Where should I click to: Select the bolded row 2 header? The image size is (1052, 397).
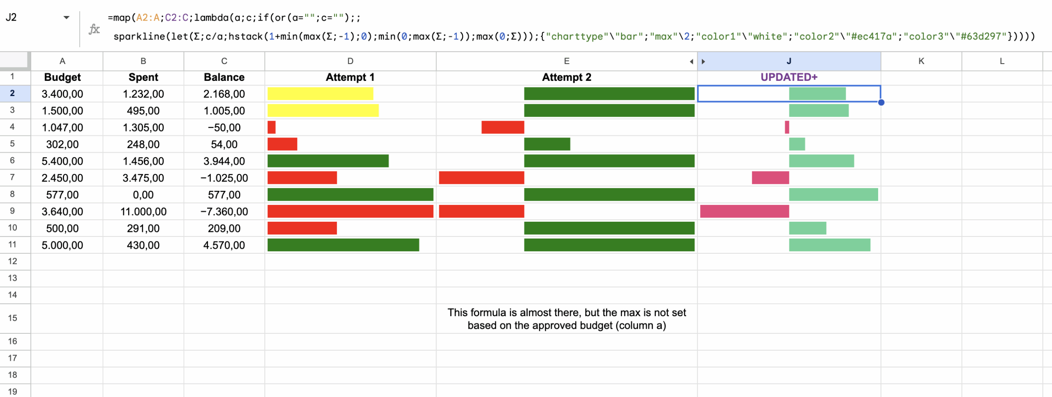tap(14, 94)
